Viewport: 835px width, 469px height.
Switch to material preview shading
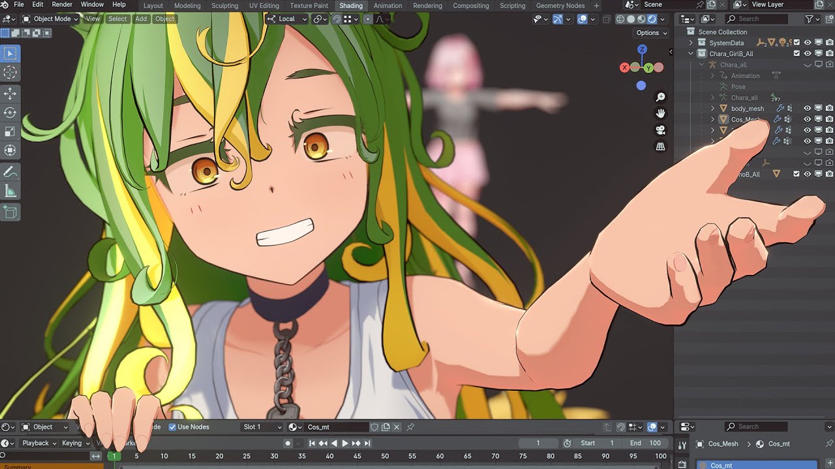click(x=641, y=19)
